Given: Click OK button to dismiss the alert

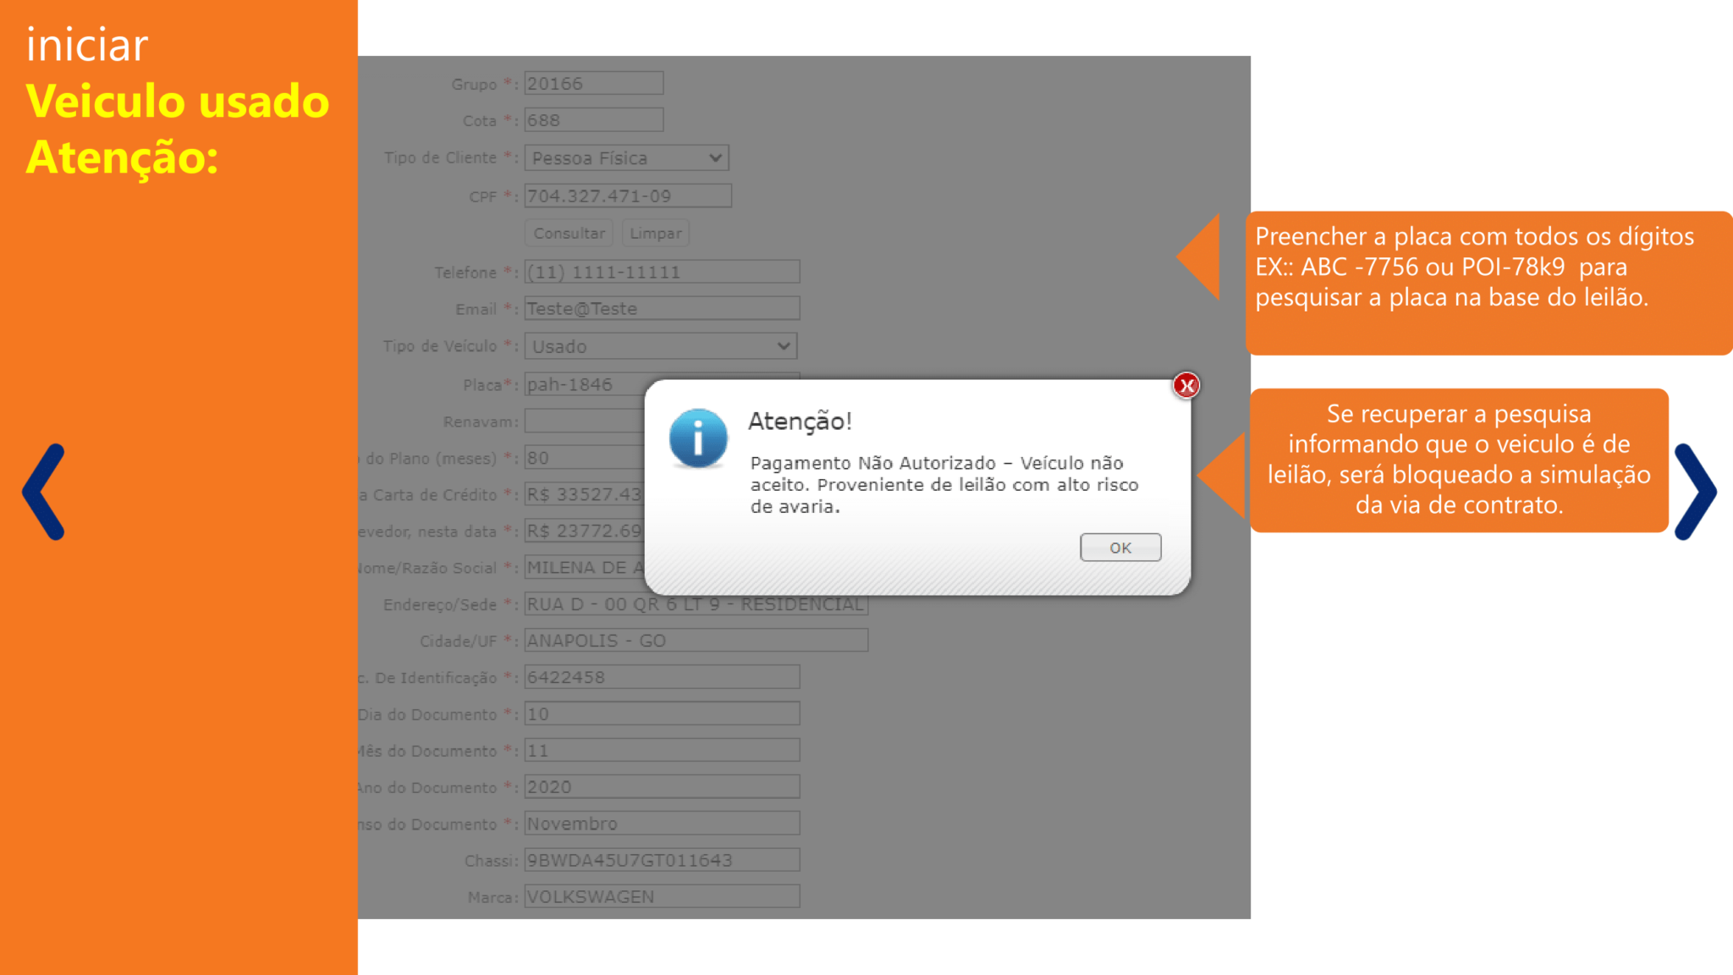Looking at the screenshot, I should (x=1120, y=547).
